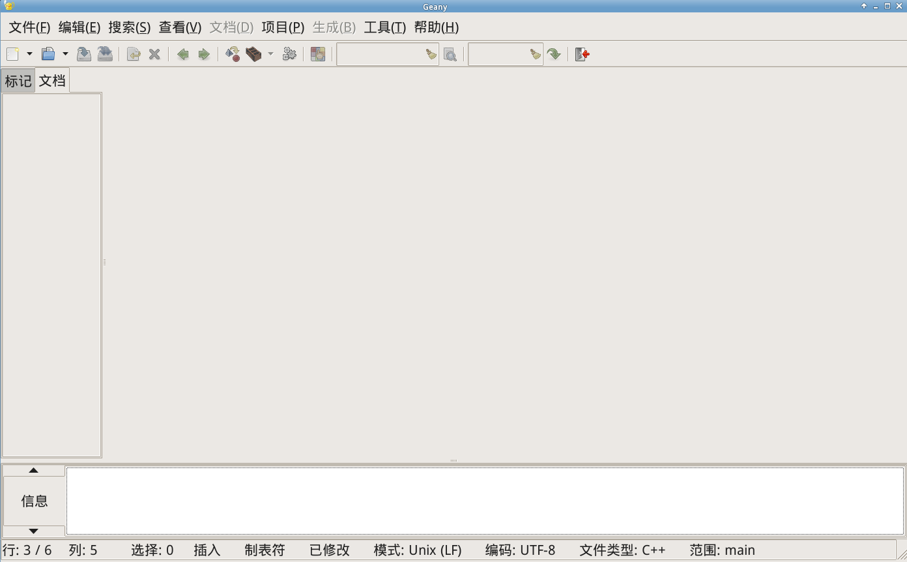Click the Save current file icon
The image size is (907, 562).
[84, 54]
